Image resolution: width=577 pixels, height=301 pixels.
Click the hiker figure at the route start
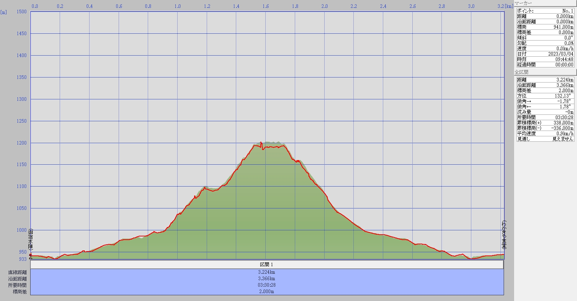31,256
